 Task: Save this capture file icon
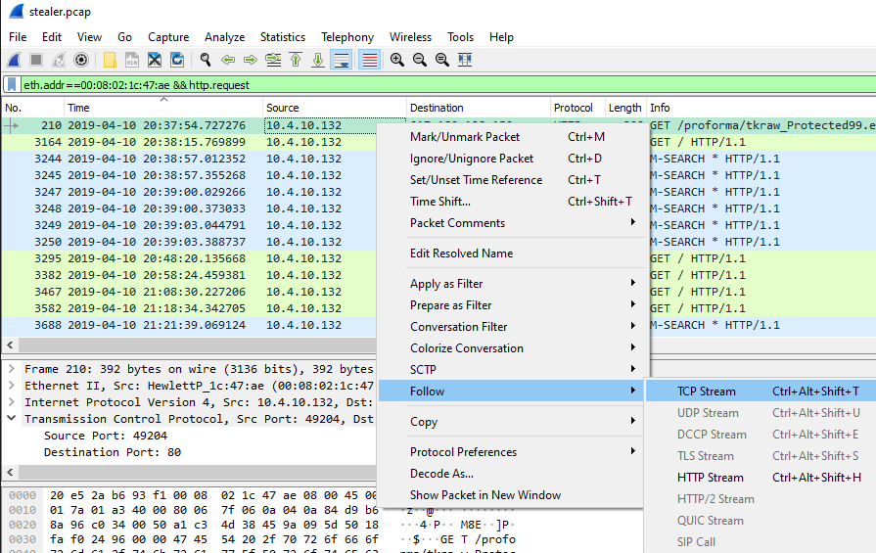tap(132, 60)
